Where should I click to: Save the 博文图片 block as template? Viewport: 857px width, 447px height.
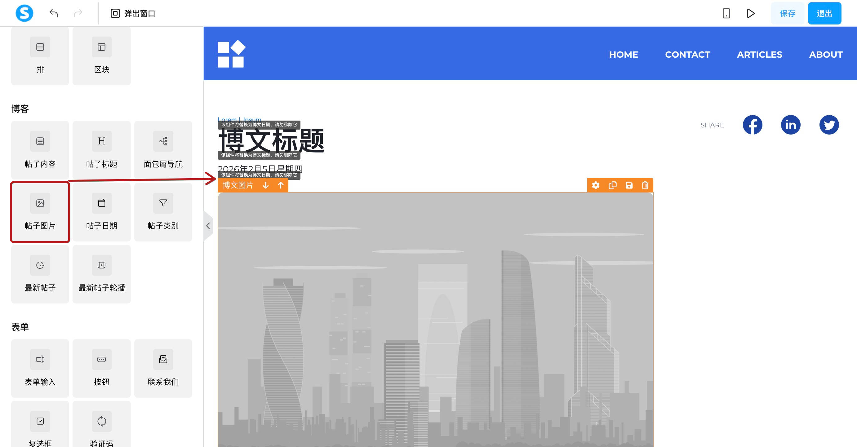point(629,185)
